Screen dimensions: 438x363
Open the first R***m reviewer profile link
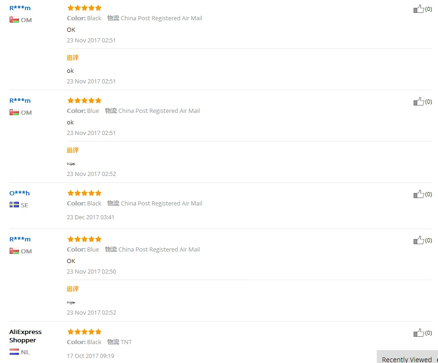[x=20, y=8]
